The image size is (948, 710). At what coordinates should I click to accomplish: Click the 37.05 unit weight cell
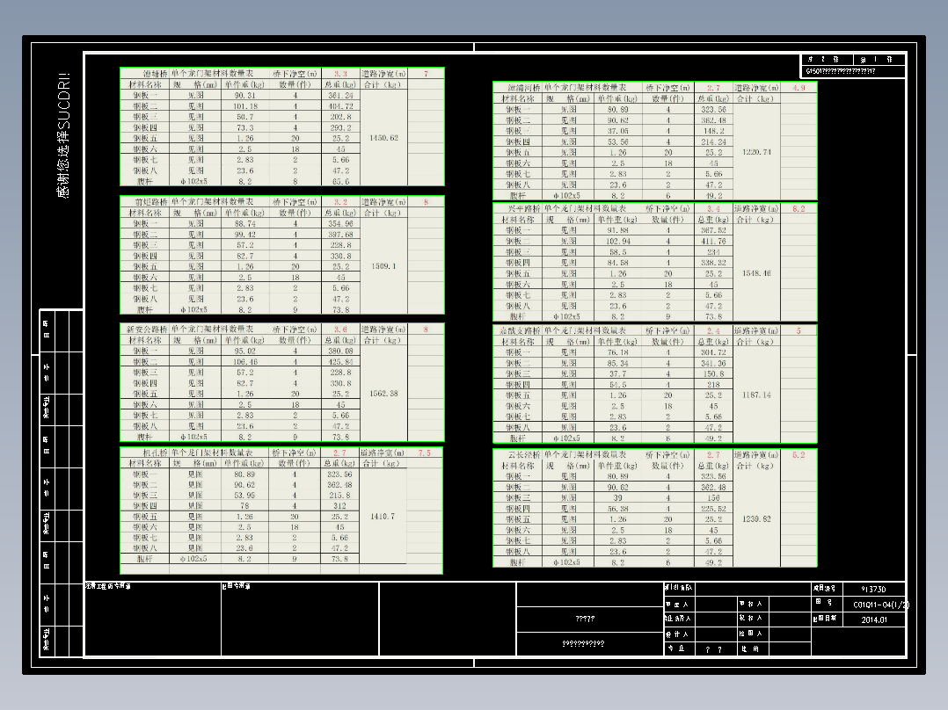point(618,131)
